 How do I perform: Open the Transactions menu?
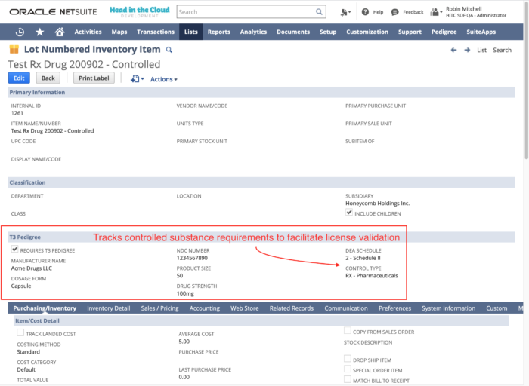click(156, 32)
